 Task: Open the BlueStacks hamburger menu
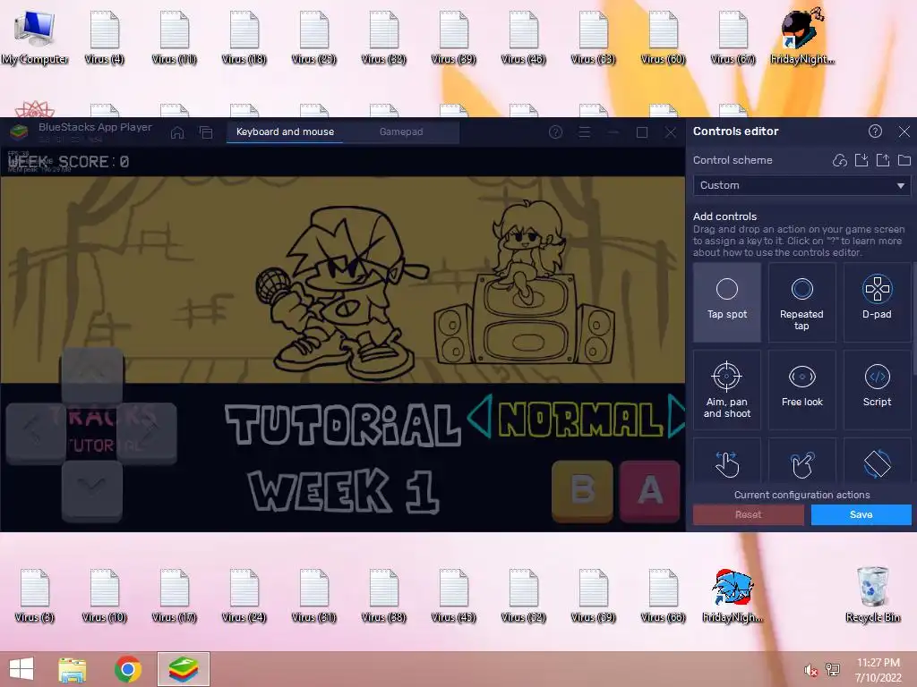tap(584, 132)
